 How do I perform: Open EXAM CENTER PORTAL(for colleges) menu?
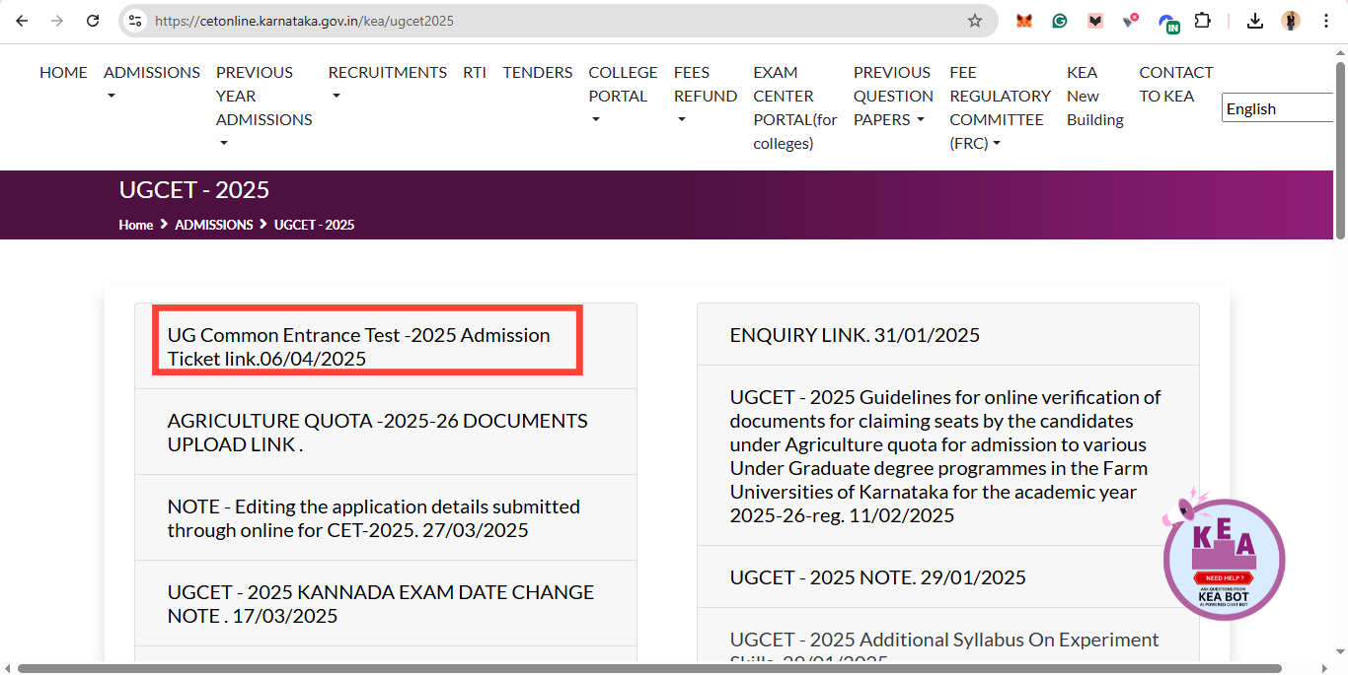coord(795,107)
